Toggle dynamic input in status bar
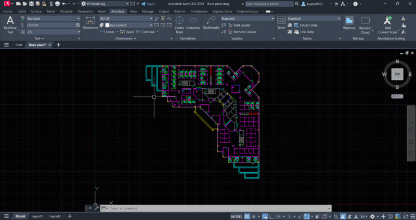 (x=265, y=216)
